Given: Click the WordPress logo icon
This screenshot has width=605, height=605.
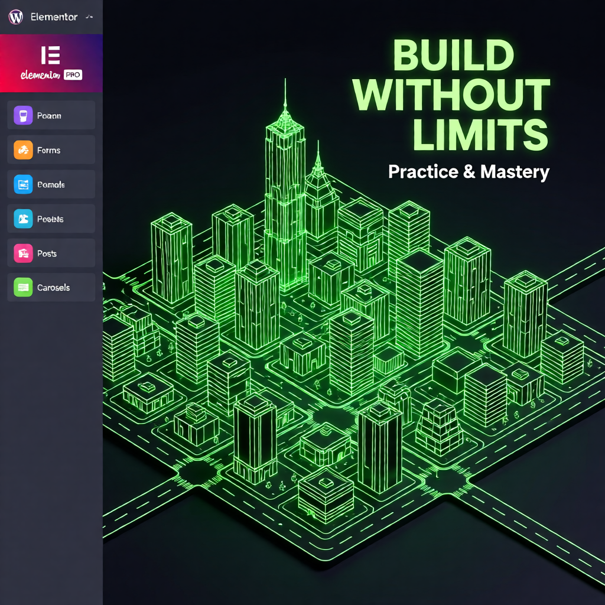Looking at the screenshot, I should (15, 17).
